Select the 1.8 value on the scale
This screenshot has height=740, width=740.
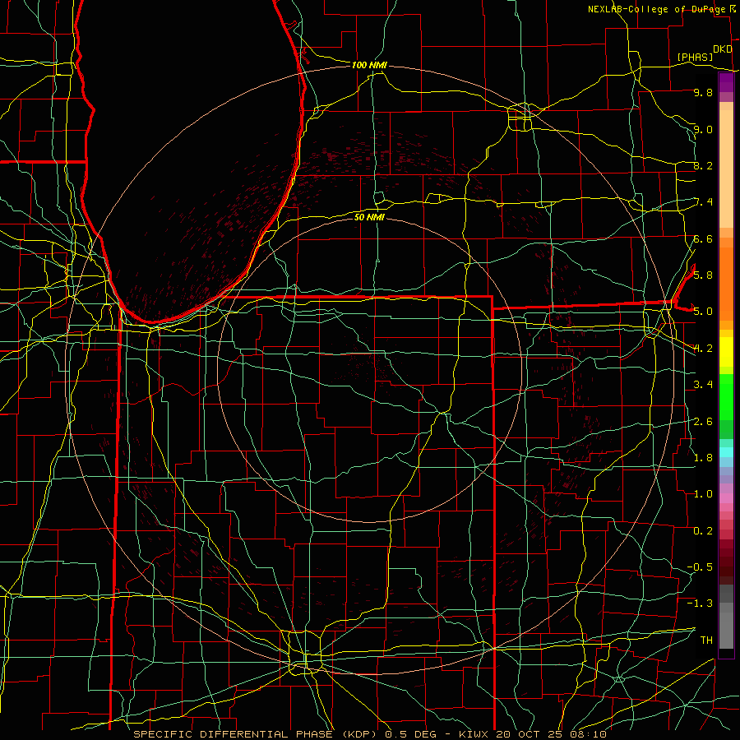tap(703, 457)
